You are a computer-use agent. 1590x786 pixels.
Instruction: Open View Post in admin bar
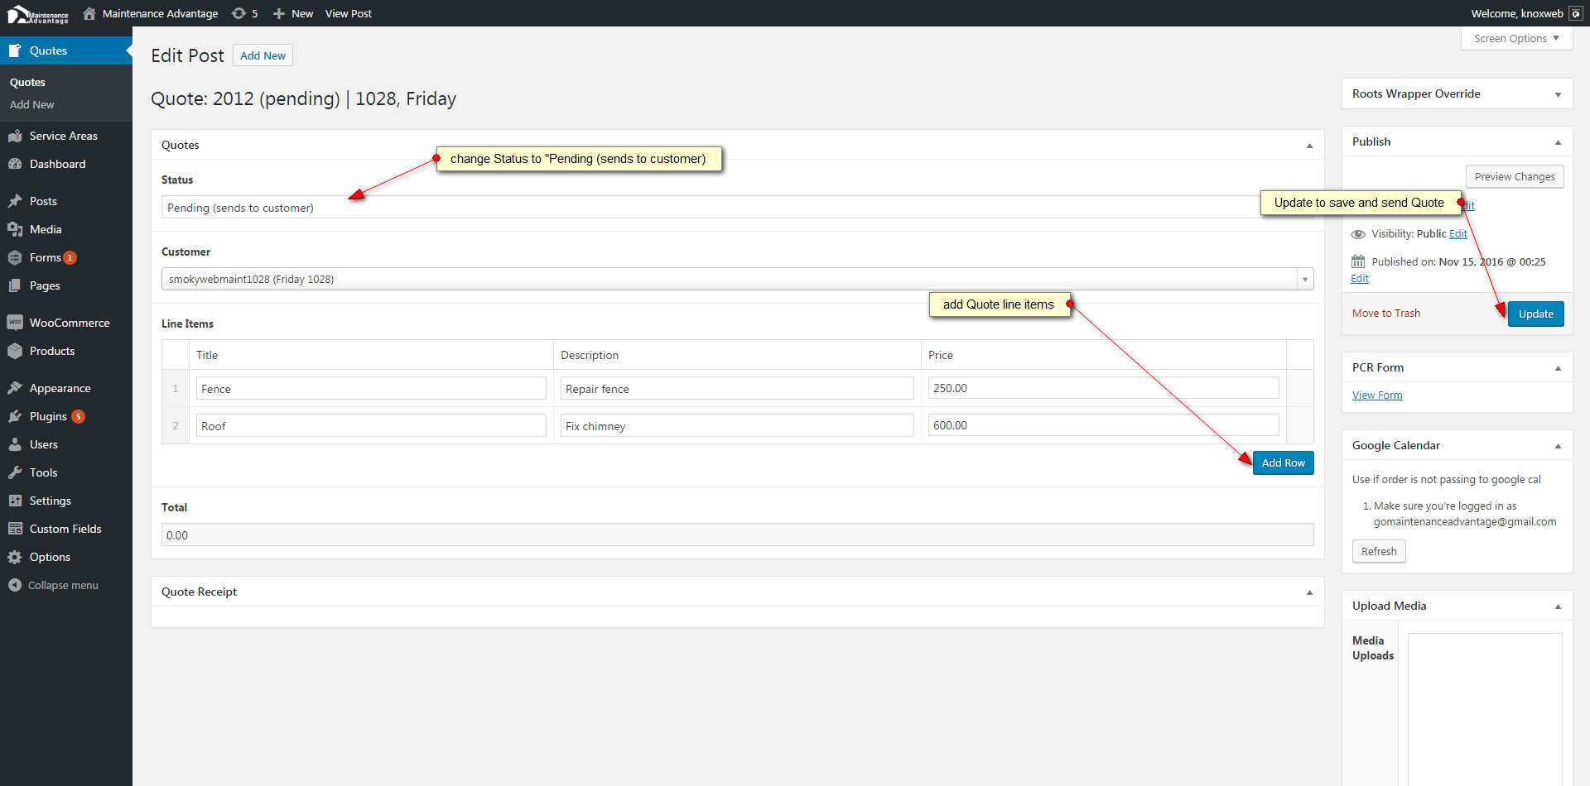[x=349, y=13]
